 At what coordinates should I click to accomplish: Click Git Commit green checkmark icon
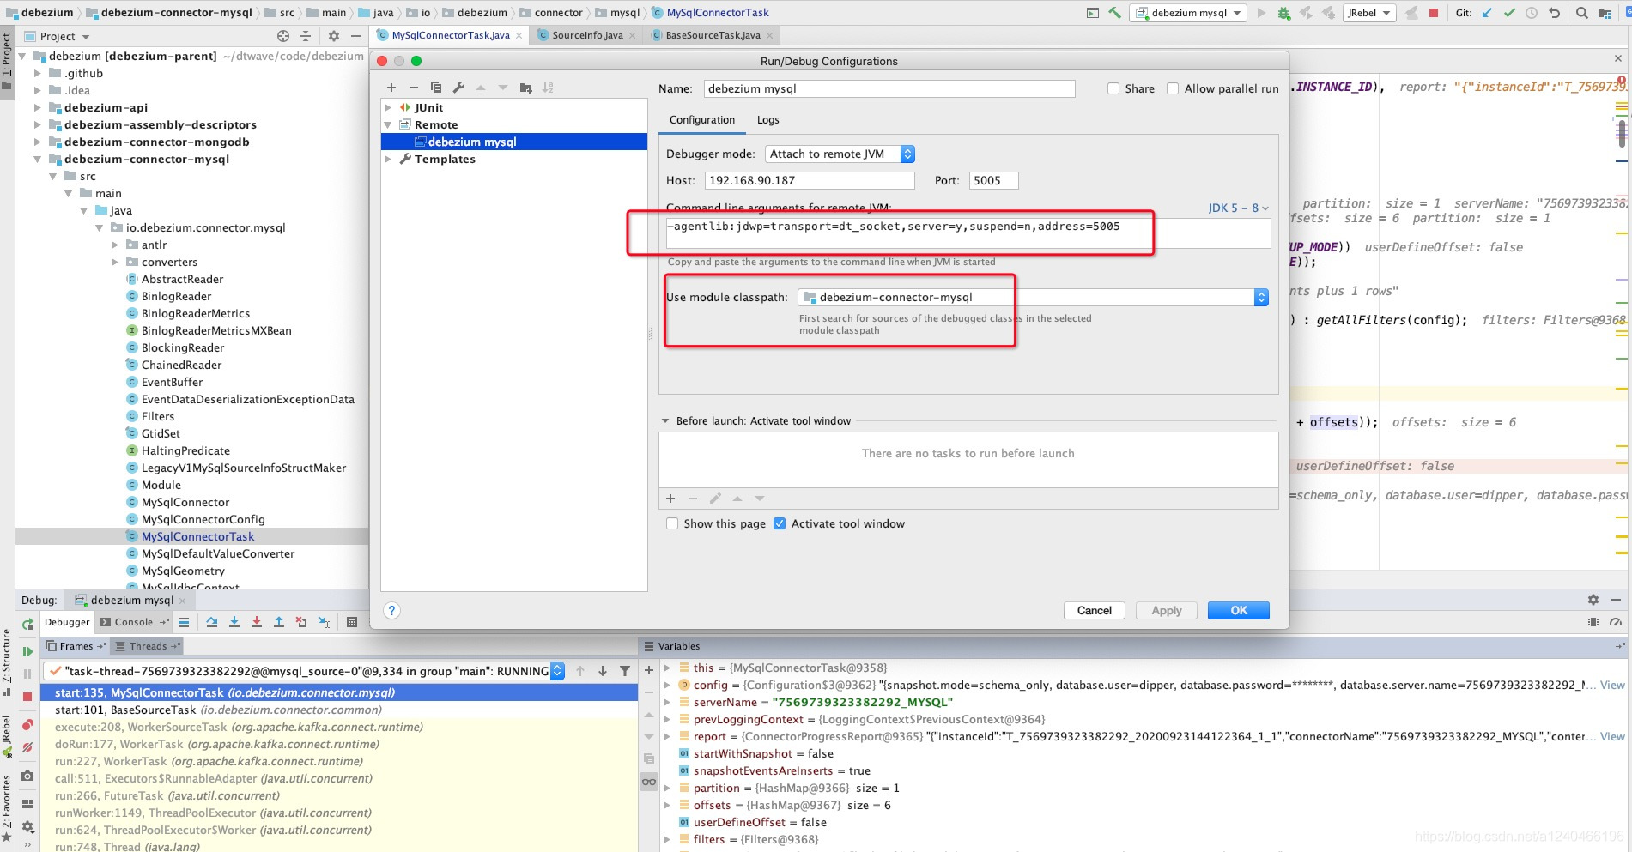coord(1509,13)
